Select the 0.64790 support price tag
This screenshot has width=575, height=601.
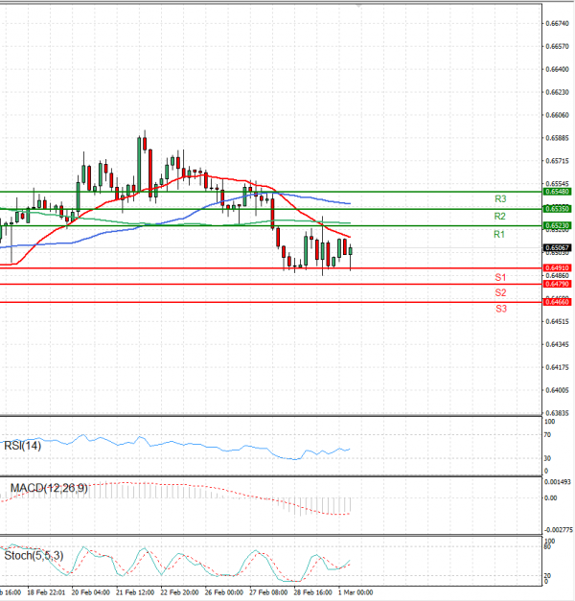tap(558, 284)
